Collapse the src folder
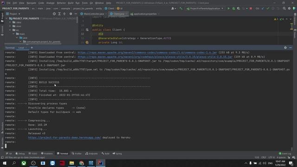This screenshot has width=297, height=167. [x=10, y=30]
